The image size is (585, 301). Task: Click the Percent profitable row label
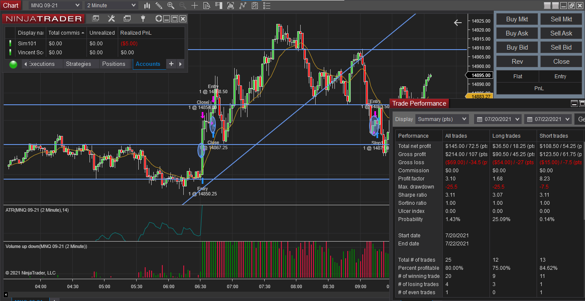click(419, 268)
